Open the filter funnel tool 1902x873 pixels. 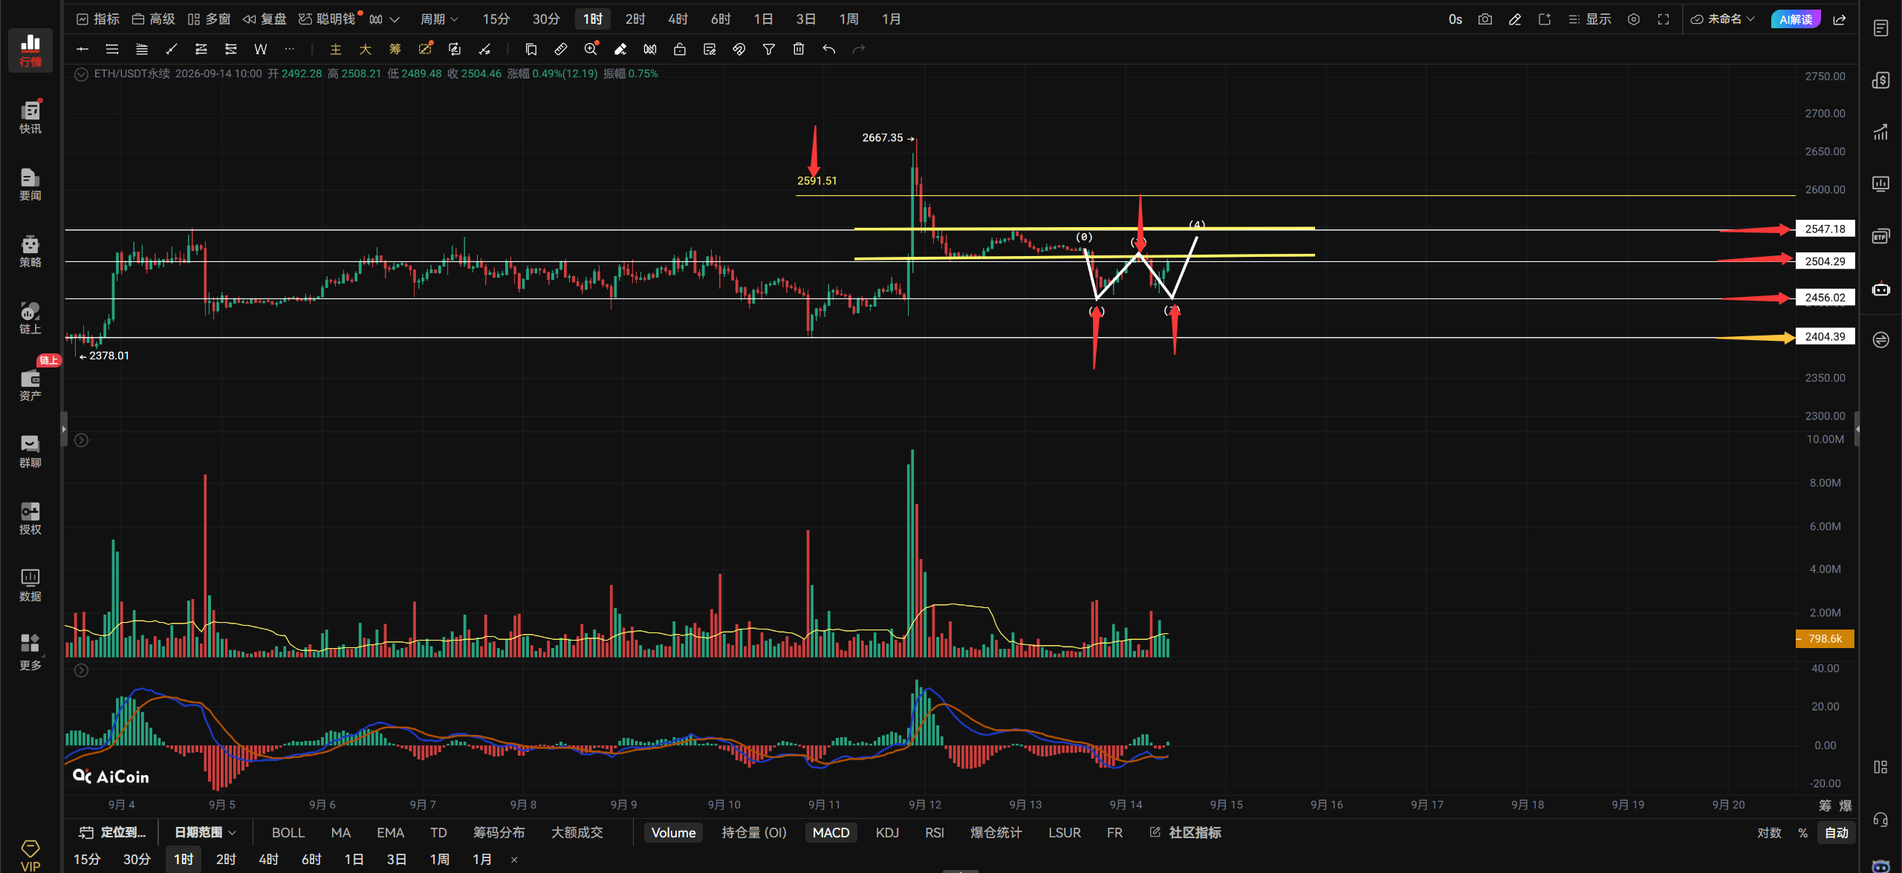[769, 49]
